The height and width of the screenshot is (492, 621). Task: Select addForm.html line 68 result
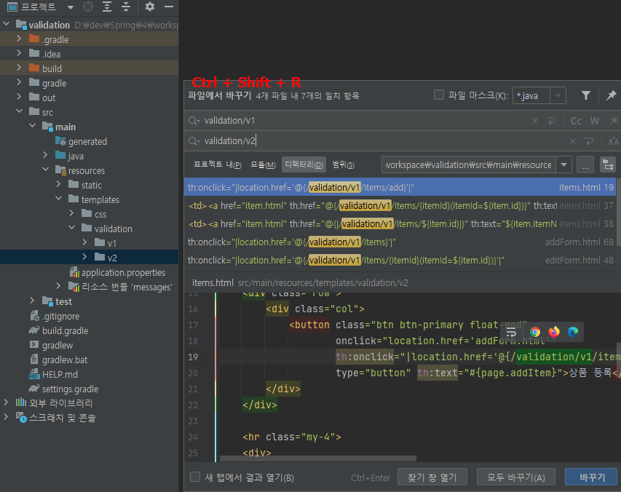pyautogui.click(x=400, y=242)
